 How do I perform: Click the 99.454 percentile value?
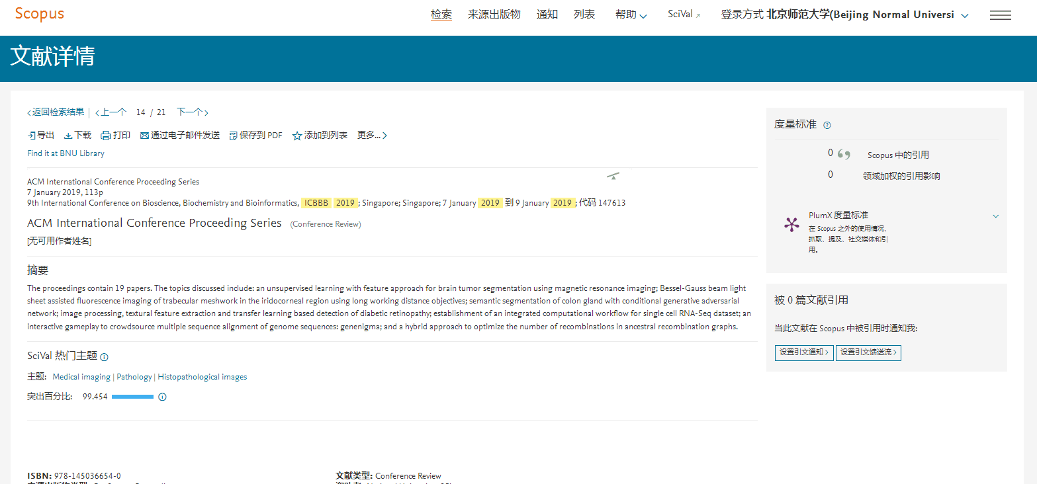pos(95,397)
